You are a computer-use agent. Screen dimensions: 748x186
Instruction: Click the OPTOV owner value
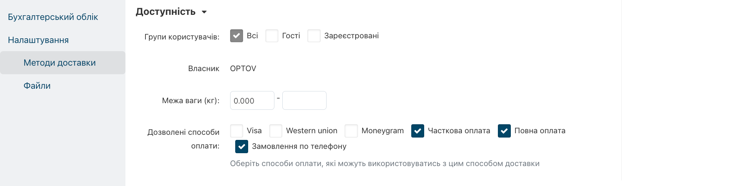(243, 69)
